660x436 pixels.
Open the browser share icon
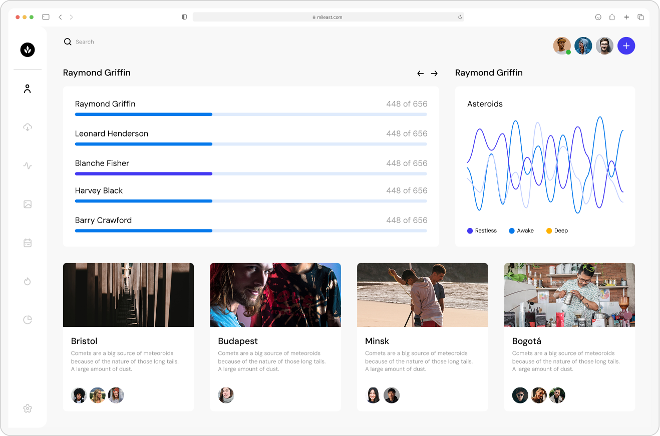coord(612,17)
